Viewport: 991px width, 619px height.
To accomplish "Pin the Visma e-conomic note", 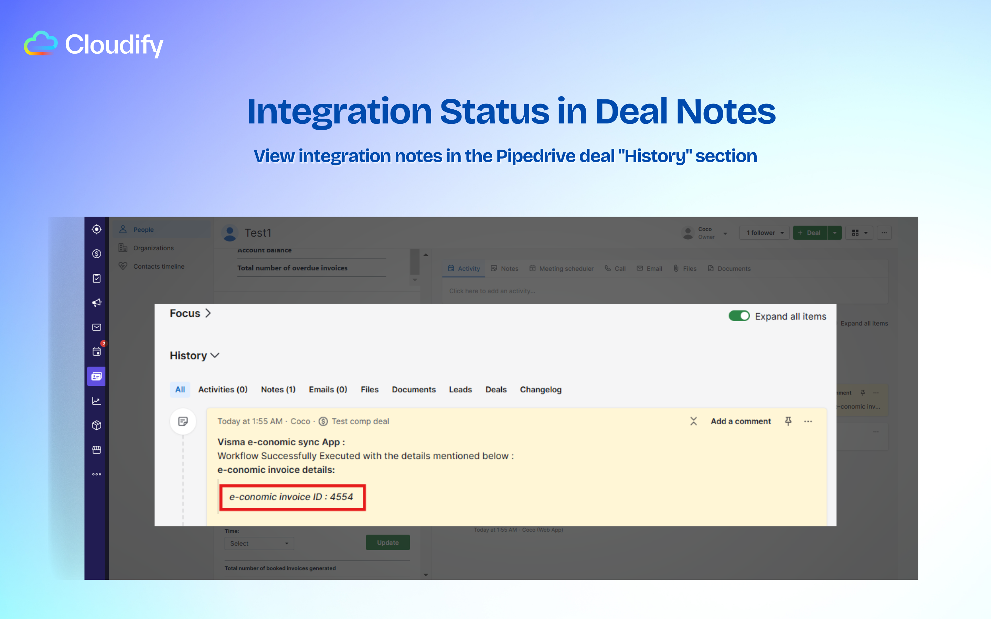I will coord(788,421).
